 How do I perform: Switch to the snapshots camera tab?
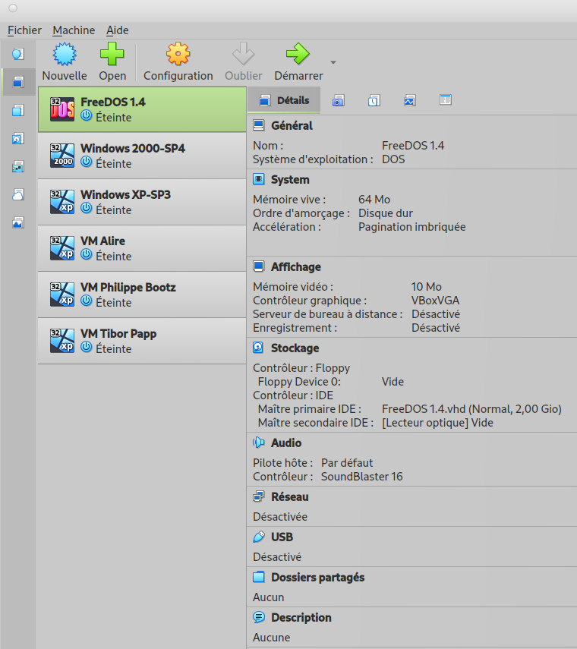click(339, 100)
